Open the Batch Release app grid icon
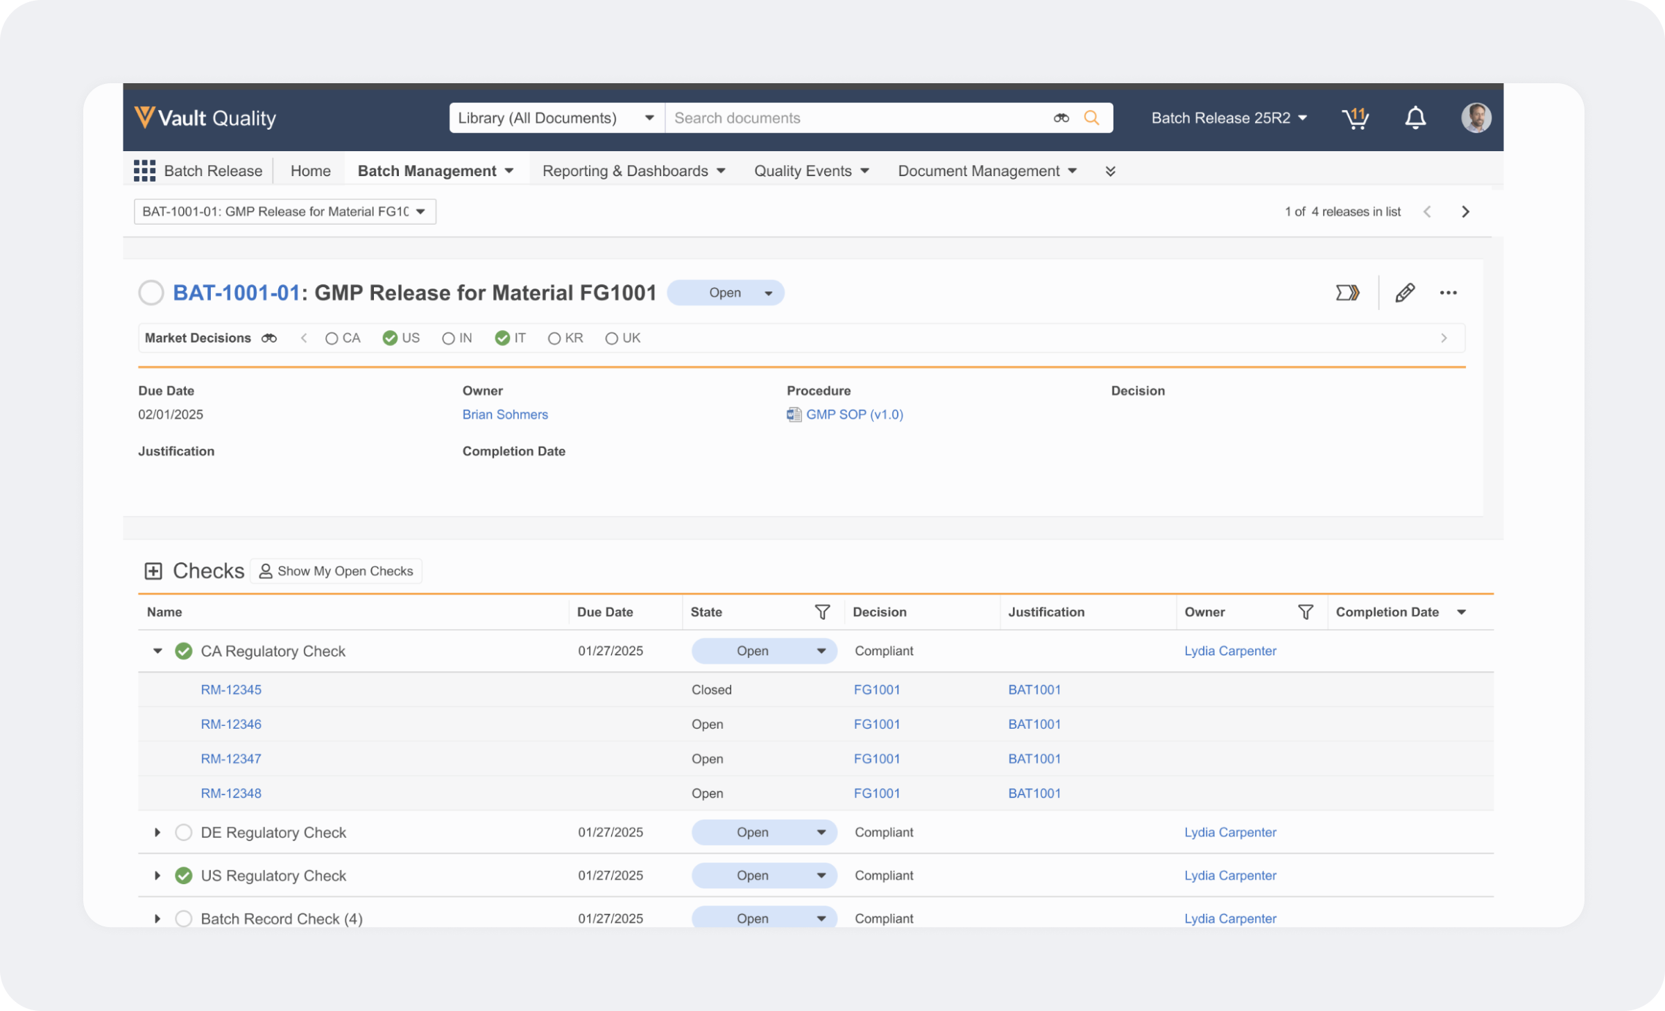 click(144, 171)
